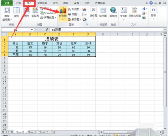
Task: Switch to the View (视图) tab
Action: [87, 3]
